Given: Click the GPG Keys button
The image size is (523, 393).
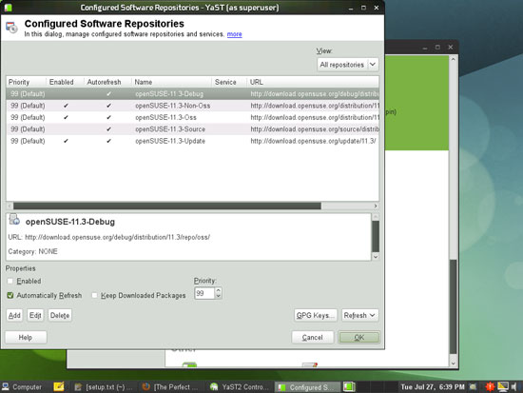Looking at the screenshot, I should pyautogui.click(x=315, y=315).
